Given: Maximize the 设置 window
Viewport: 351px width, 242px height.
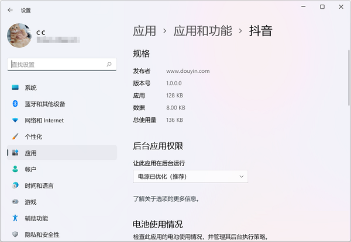Looking at the screenshot, I should point(322,7).
